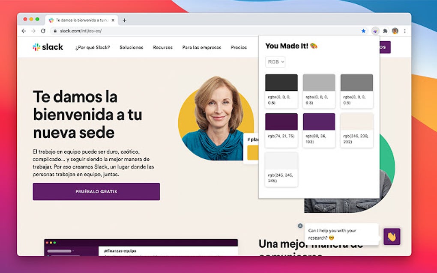Click the Slack logo in the navigation bar
437x273 pixels.
(47, 47)
